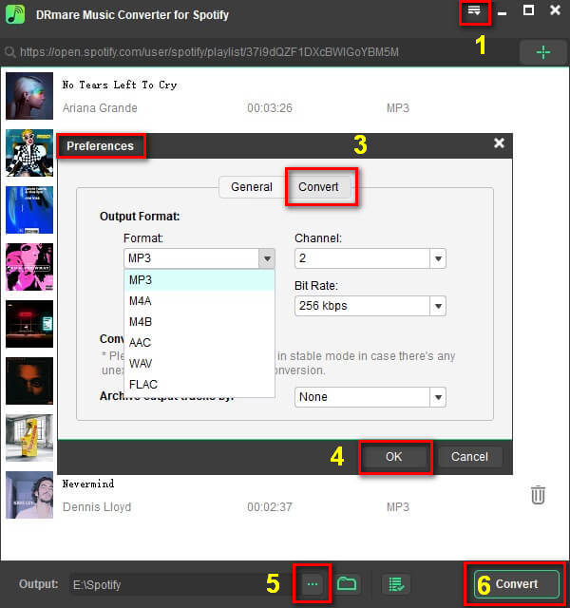This screenshot has height=608, width=570.
Task: Click the 00:03:26 duration value
Action: 270,107
